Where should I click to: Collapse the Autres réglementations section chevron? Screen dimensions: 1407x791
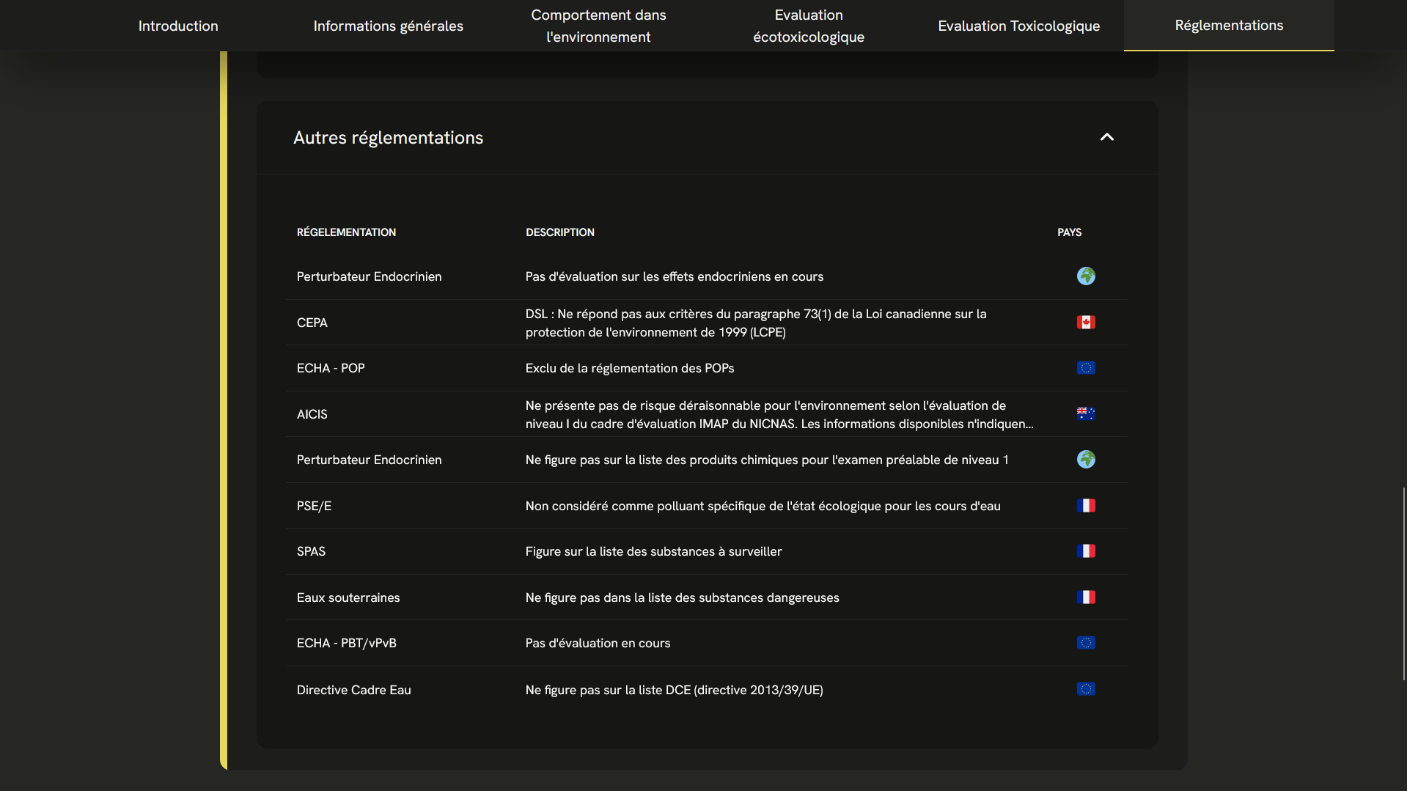(1106, 137)
